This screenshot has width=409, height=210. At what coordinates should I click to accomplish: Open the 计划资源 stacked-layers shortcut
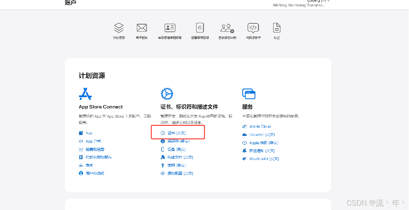click(119, 31)
